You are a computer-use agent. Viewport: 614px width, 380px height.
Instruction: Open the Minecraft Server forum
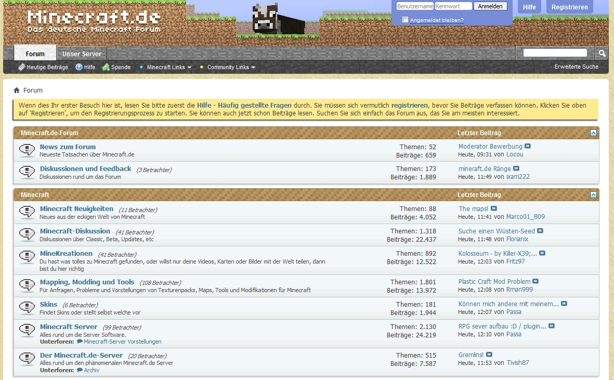click(69, 326)
